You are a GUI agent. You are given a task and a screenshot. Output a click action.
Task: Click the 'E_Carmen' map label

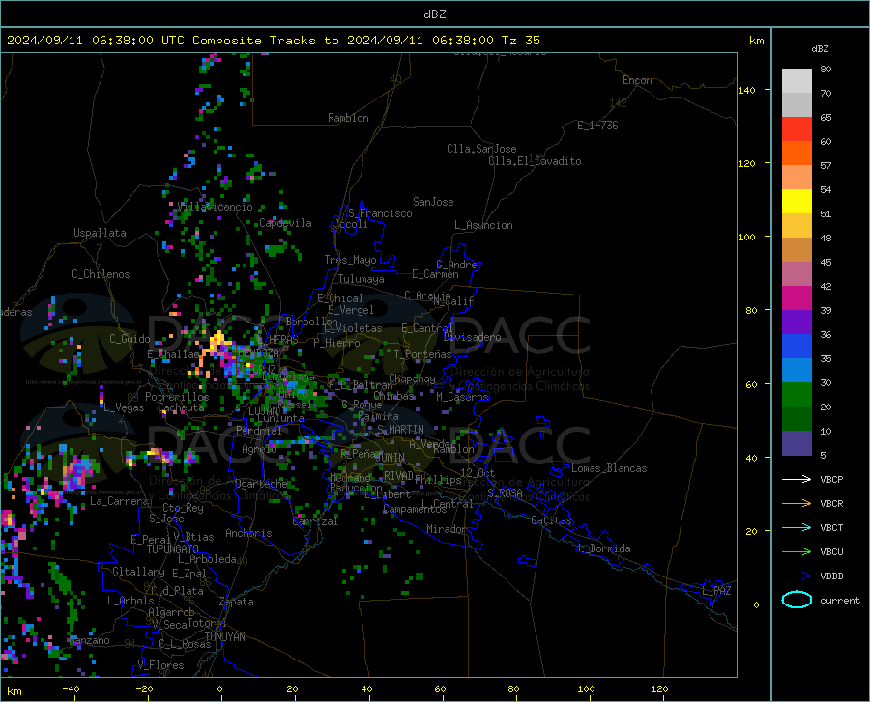coord(436,274)
